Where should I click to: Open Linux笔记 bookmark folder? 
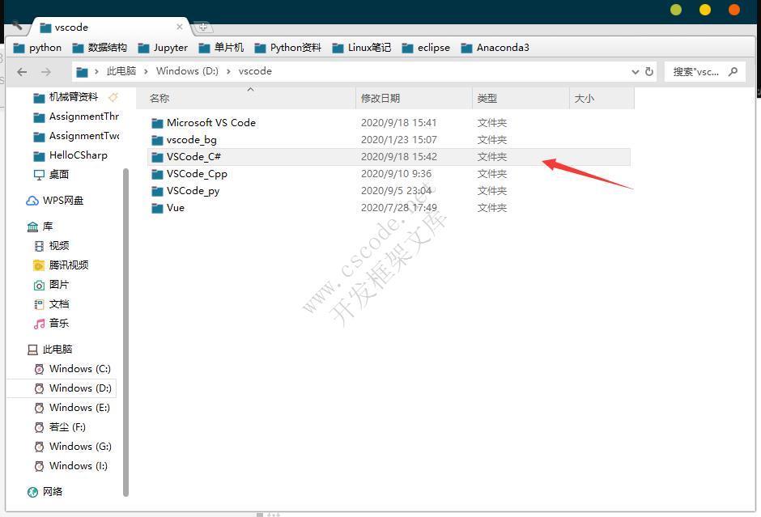tap(362, 48)
